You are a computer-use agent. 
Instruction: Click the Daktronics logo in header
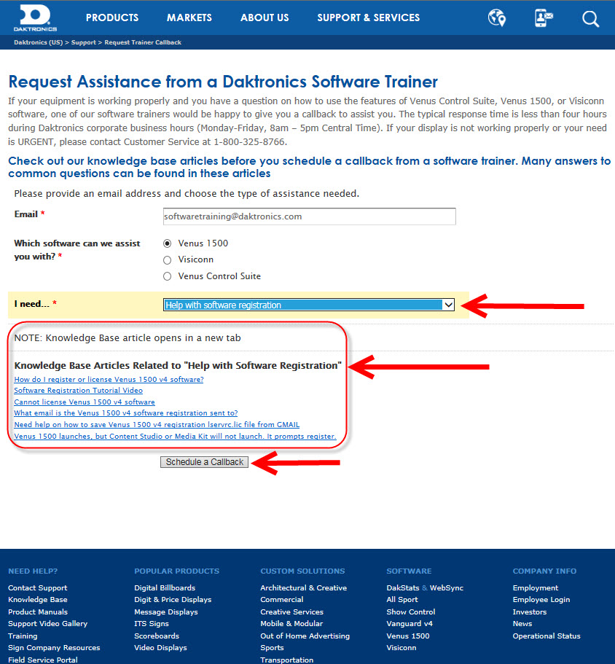click(34, 17)
